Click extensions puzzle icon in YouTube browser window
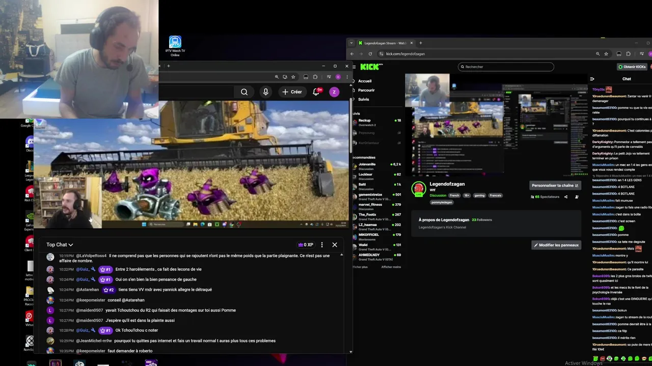 tap(315, 77)
